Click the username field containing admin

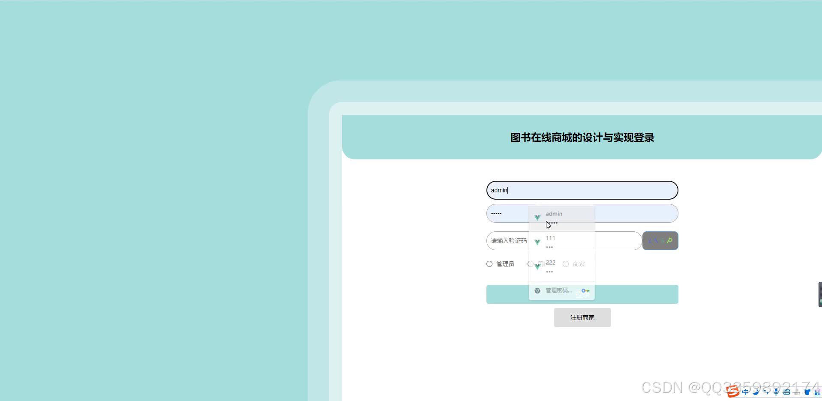[582, 190]
